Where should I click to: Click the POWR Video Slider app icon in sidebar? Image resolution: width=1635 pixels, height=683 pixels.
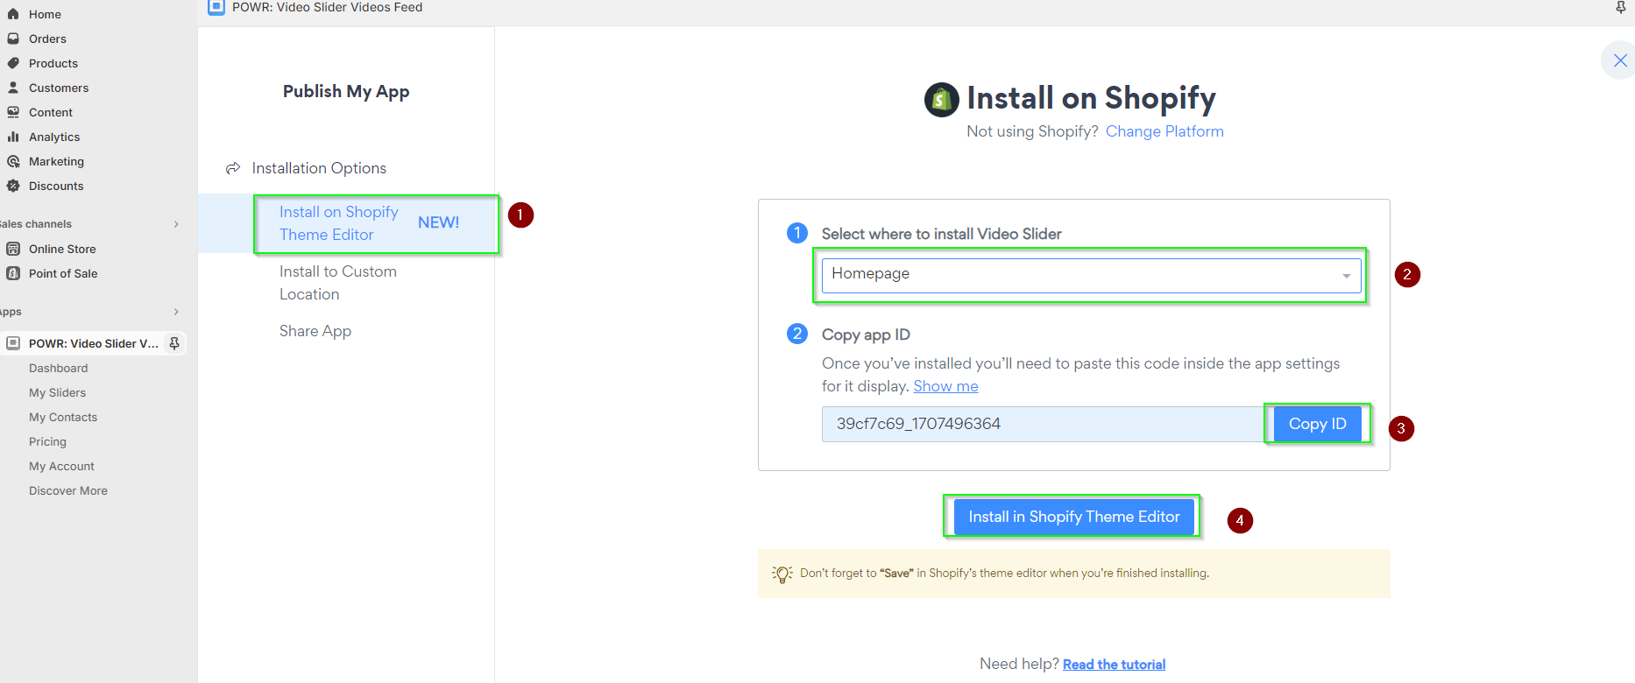(x=13, y=343)
